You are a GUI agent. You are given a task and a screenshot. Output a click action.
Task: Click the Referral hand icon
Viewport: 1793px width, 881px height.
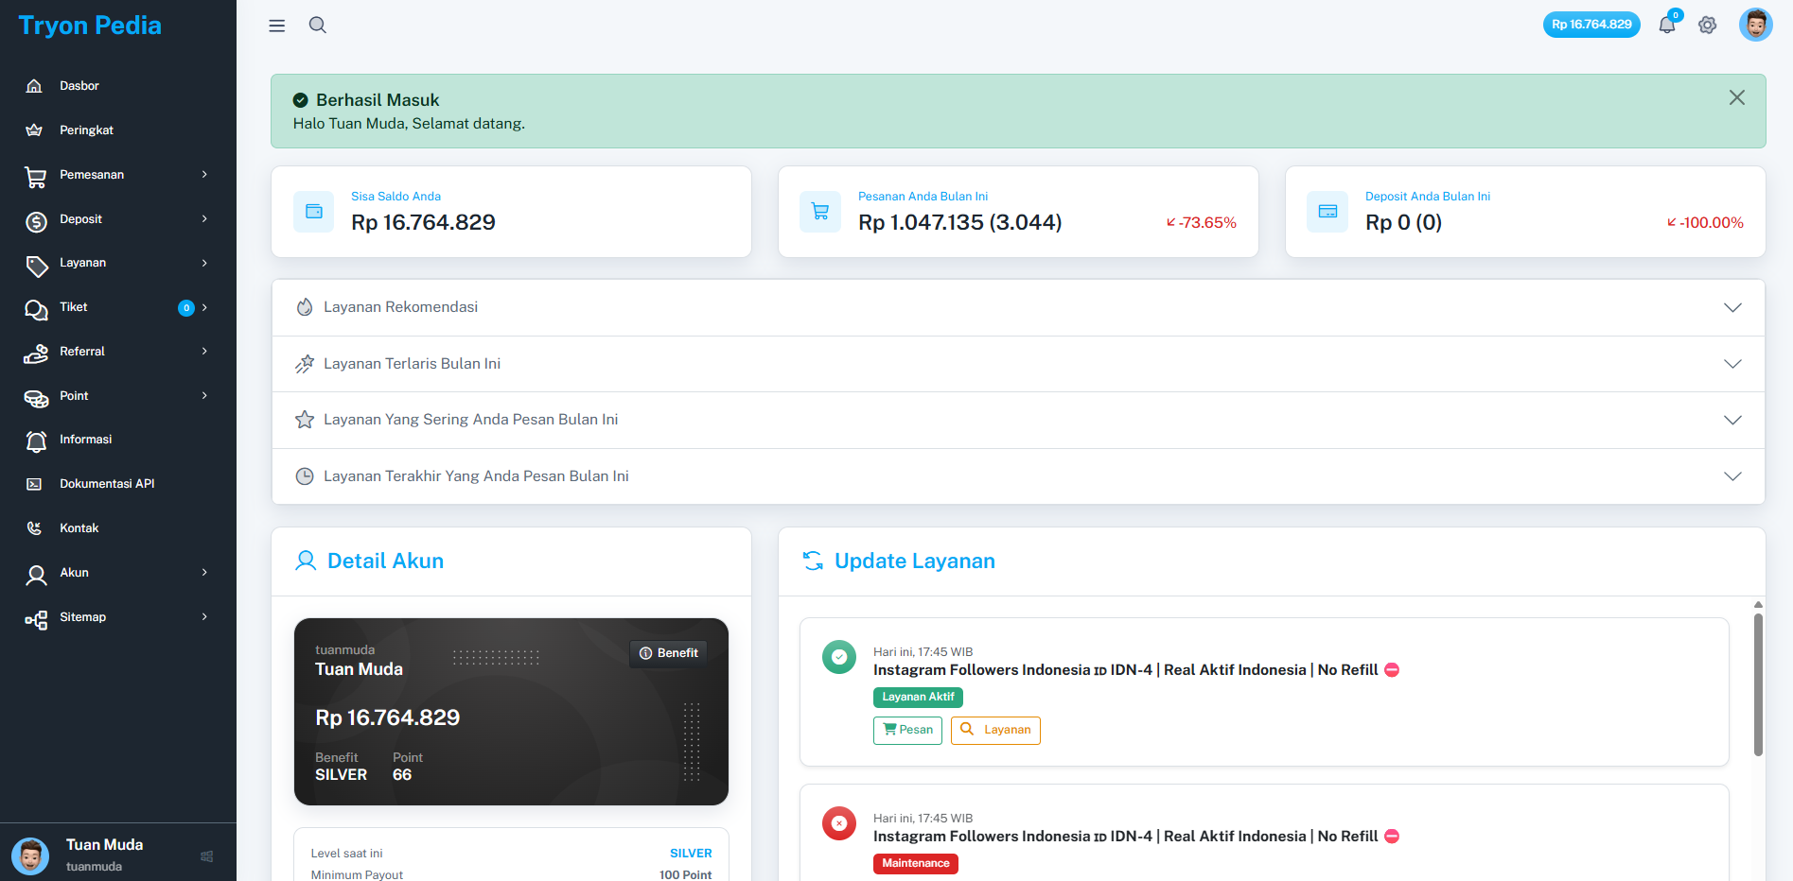point(36,354)
